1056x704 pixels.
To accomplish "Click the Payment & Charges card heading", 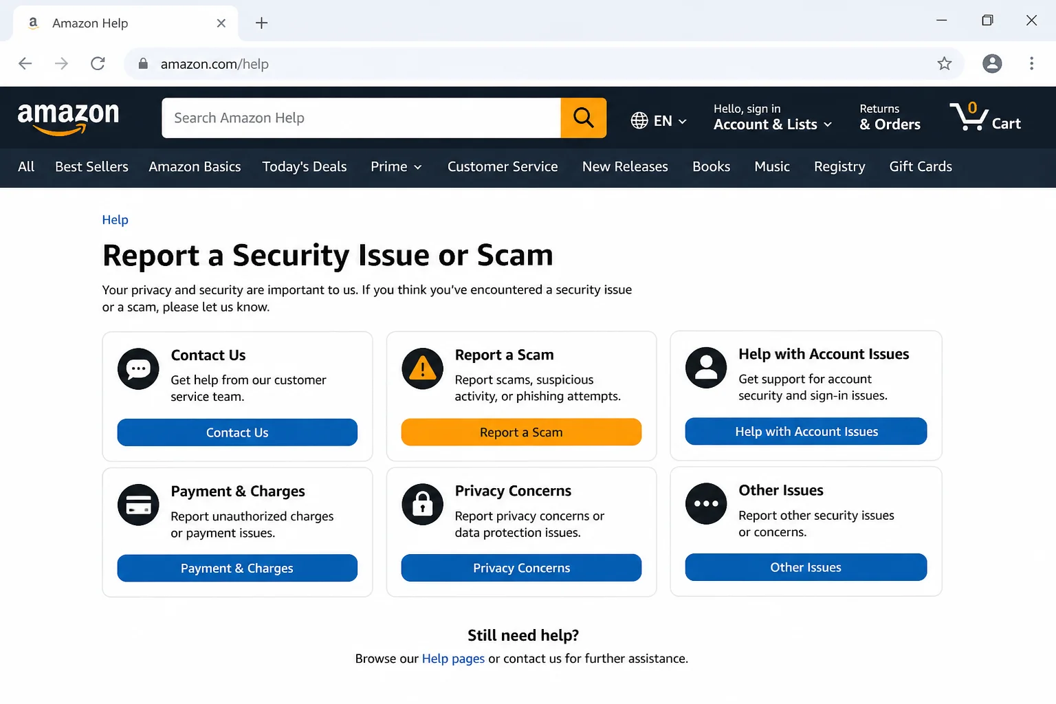I will coord(238,492).
